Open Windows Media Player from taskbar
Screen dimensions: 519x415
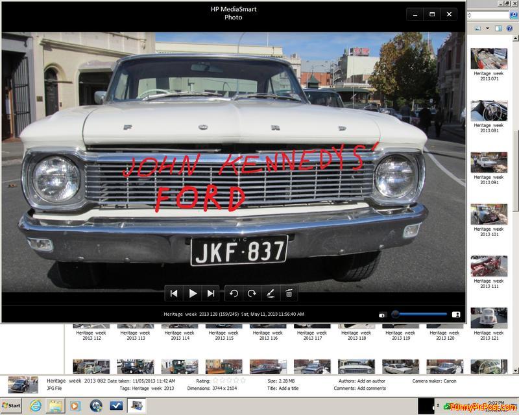75,405
